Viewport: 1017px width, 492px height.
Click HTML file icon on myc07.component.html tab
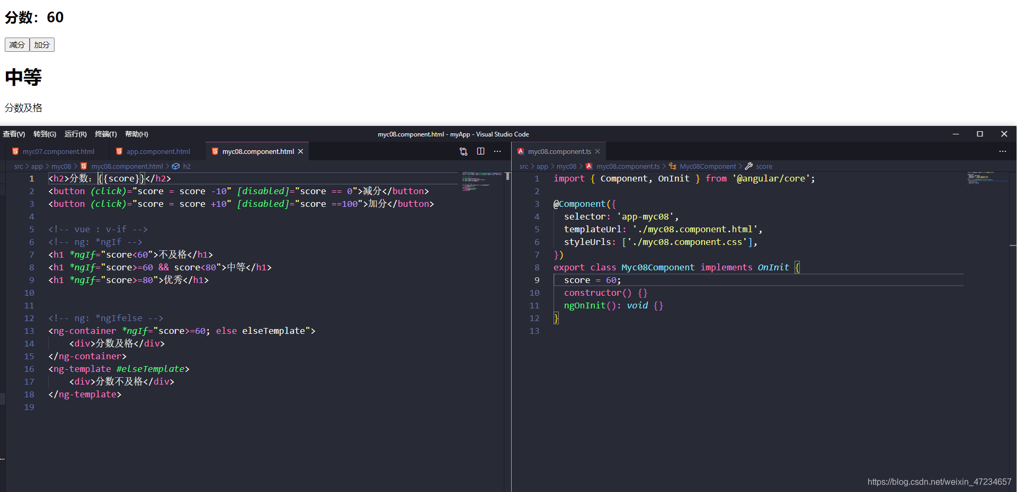15,152
